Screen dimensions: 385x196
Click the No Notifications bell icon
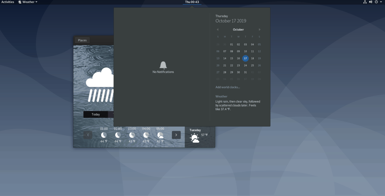click(163, 64)
